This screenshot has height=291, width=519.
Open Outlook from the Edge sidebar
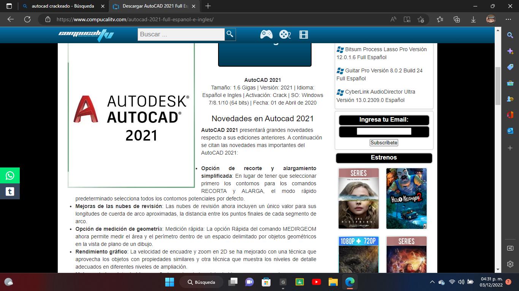[510, 131]
